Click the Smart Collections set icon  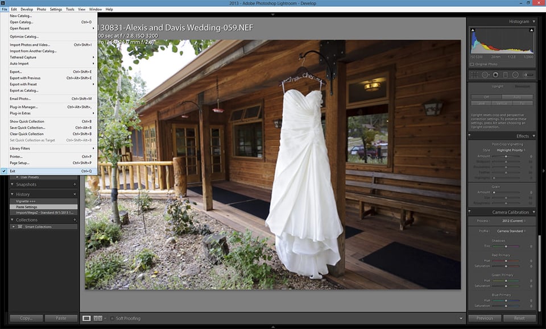(x=20, y=226)
